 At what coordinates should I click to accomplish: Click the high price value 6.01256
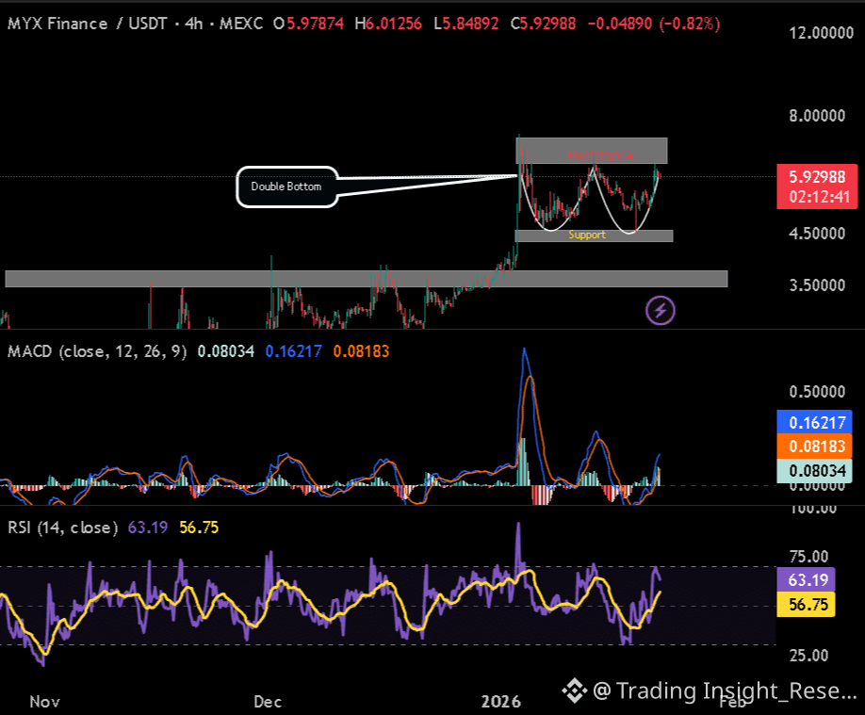tap(395, 24)
